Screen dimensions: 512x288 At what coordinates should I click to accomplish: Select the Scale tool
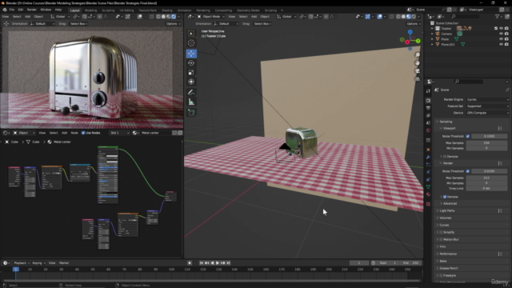point(191,73)
